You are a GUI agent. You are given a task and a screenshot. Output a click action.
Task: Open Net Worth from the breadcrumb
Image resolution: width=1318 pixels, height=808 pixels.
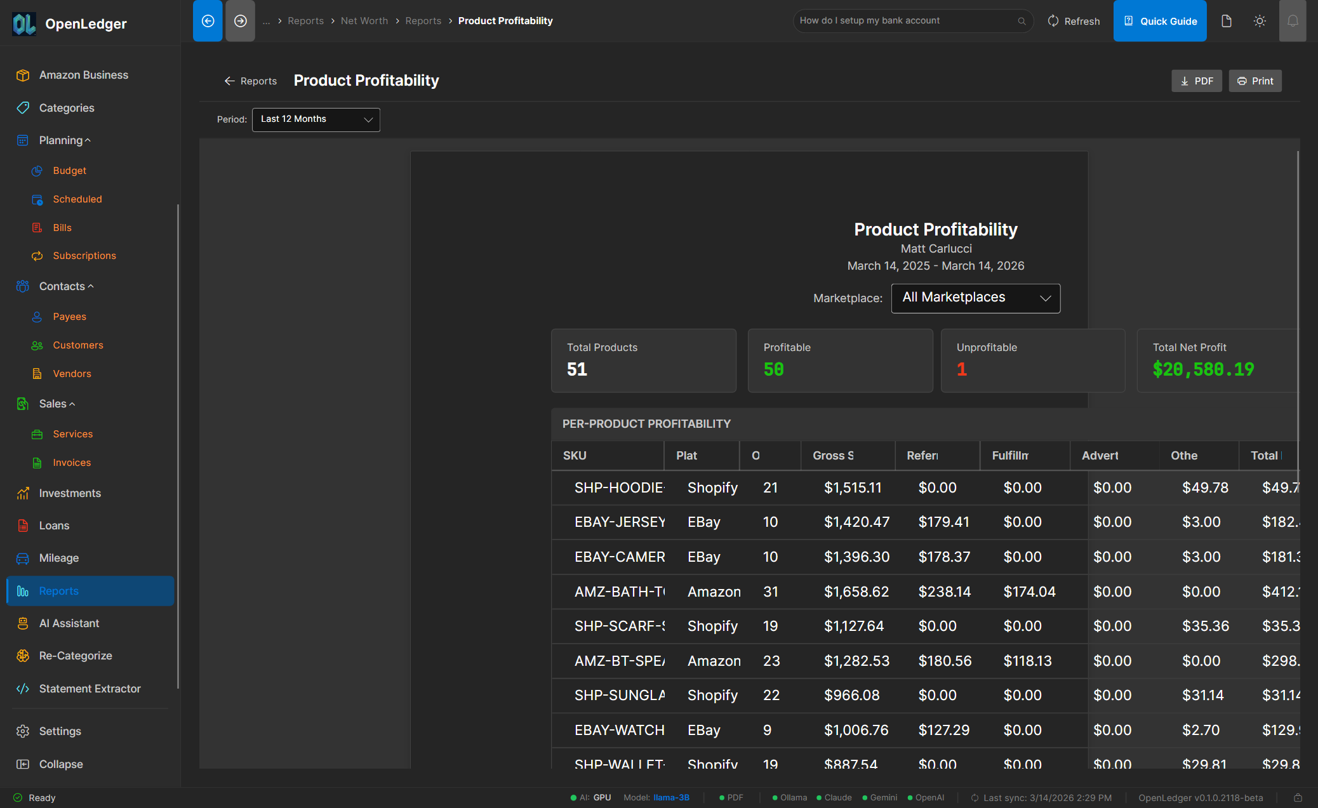pos(364,20)
